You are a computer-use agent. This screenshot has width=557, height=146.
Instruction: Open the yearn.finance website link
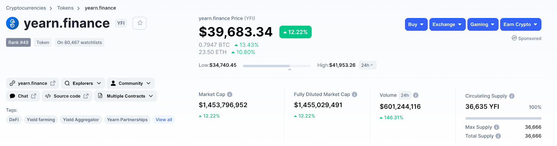[32, 83]
